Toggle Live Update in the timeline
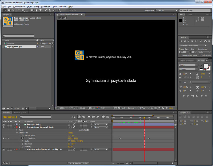This screenshot has width=213, height=166. click(79, 117)
